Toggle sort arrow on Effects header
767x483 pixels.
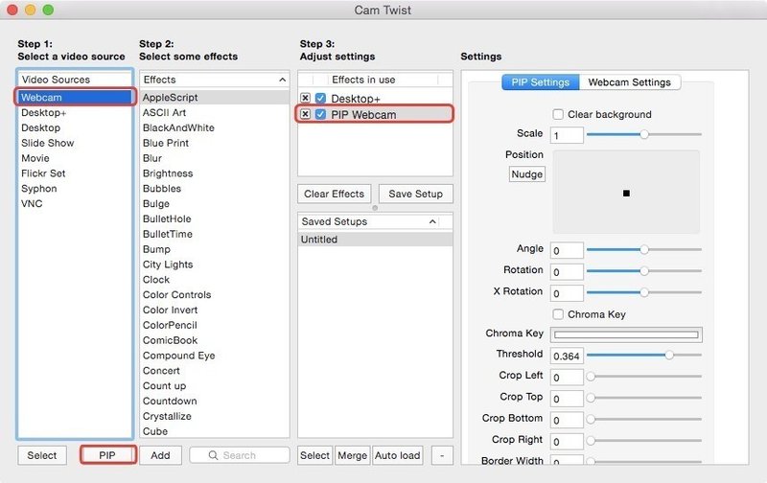coord(282,80)
